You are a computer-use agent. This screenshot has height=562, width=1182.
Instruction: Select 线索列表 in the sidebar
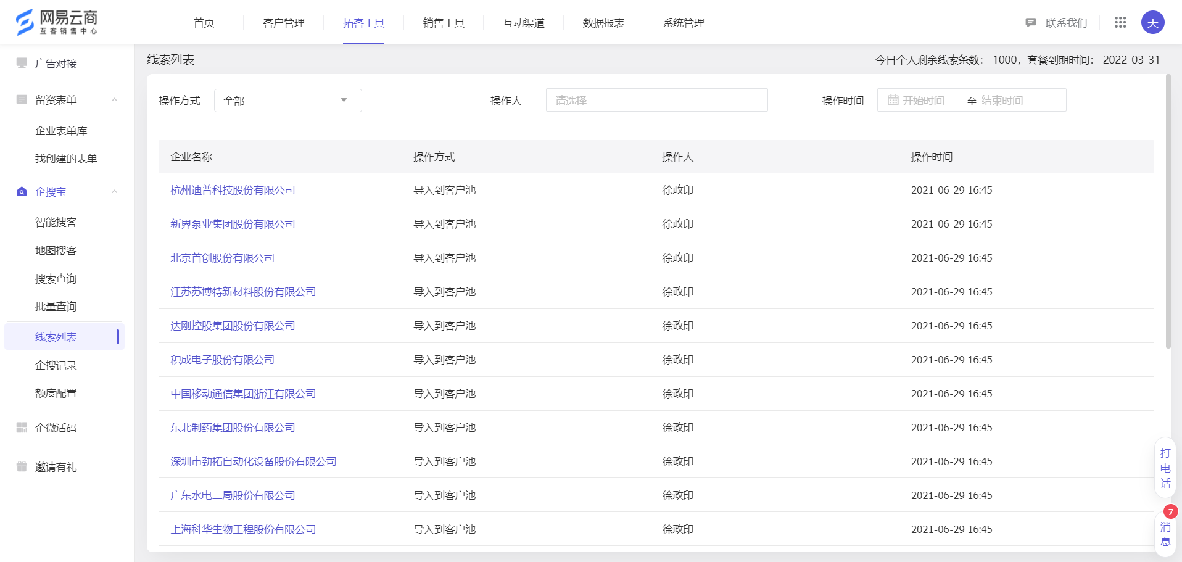click(64, 336)
